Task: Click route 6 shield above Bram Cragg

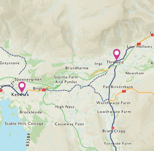Action: click(x=113, y=128)
